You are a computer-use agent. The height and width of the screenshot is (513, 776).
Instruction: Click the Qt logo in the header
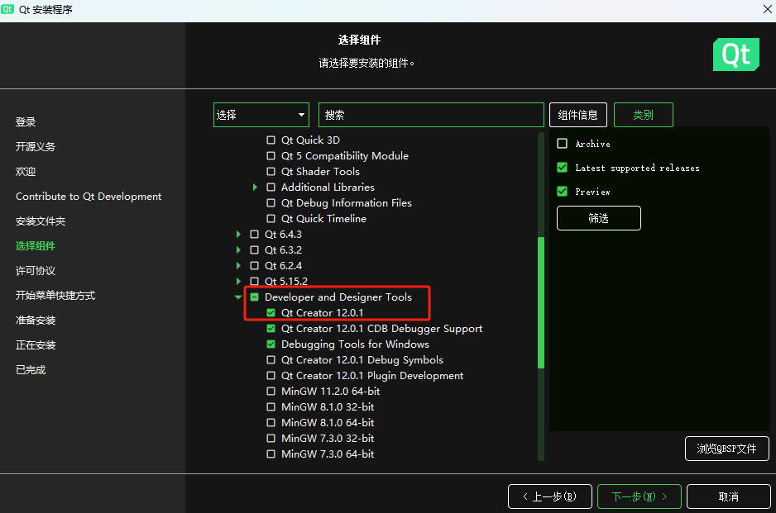(736, 55)
